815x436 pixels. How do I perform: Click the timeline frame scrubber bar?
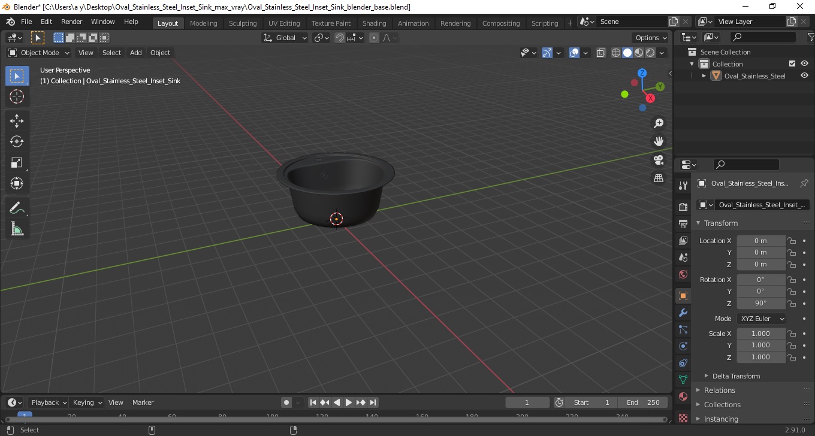[336, 417]
